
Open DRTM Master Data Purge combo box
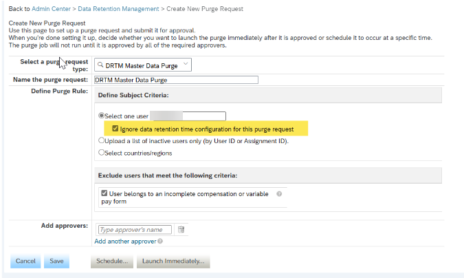143,65
